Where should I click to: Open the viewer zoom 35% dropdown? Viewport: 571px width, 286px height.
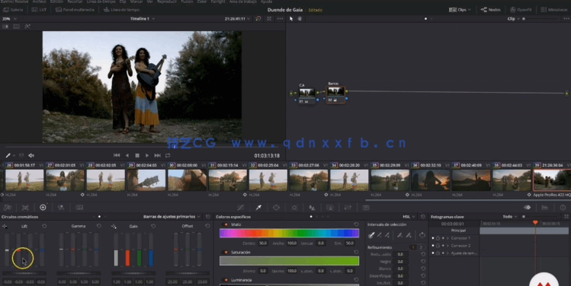click(9, 18)
